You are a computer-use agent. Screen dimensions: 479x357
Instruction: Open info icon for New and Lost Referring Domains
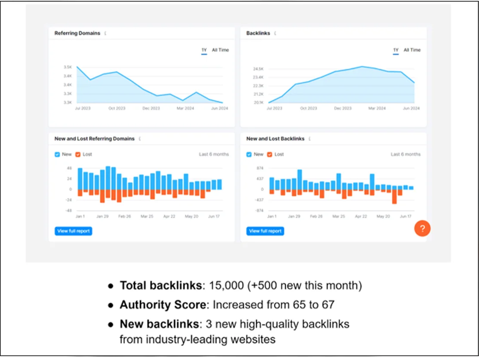point(140,139)
